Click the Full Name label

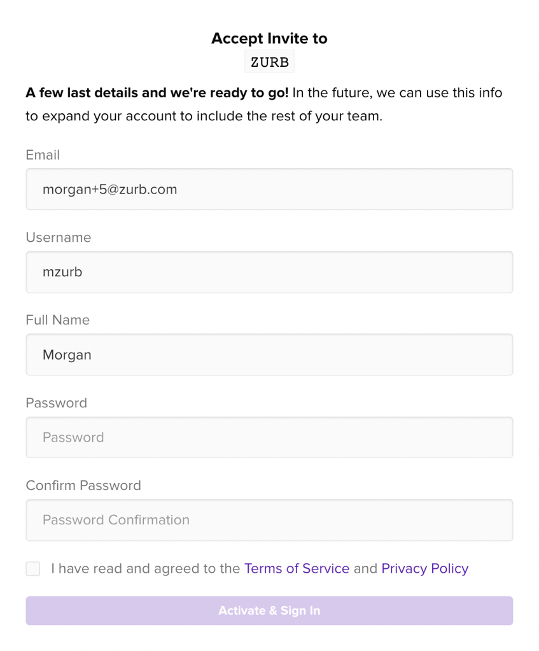(x=58, y=320)
